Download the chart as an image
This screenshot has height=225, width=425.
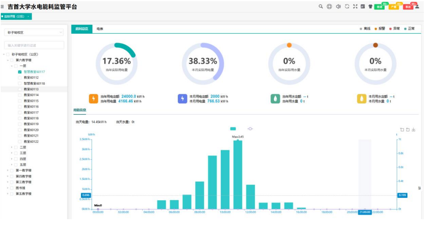414,130
